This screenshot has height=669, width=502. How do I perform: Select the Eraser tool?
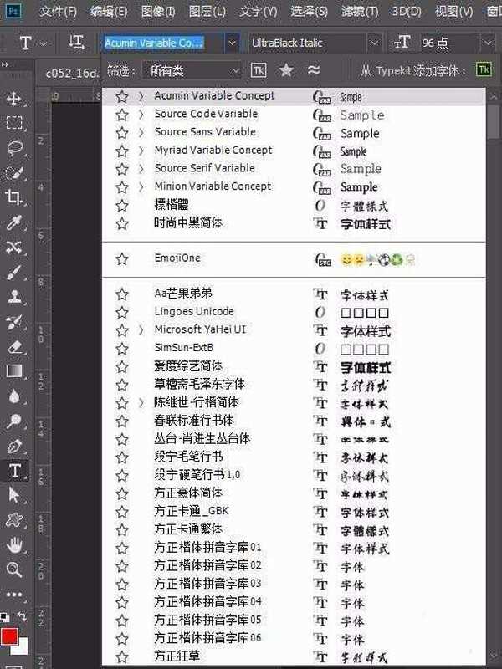14,346
